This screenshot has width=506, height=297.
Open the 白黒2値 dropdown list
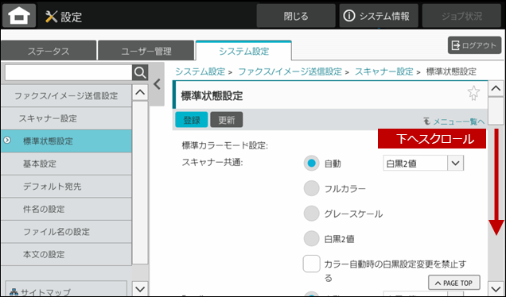click(x=423, y=164)
